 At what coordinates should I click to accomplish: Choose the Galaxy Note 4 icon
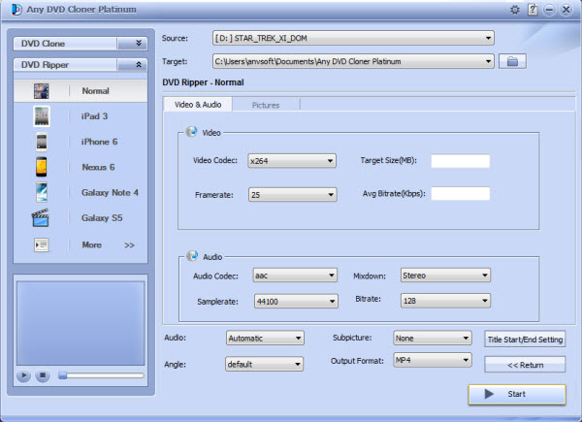(42, 192)
